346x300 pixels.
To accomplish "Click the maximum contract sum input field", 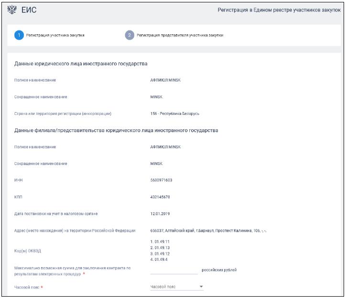I will tap(173, 270).
